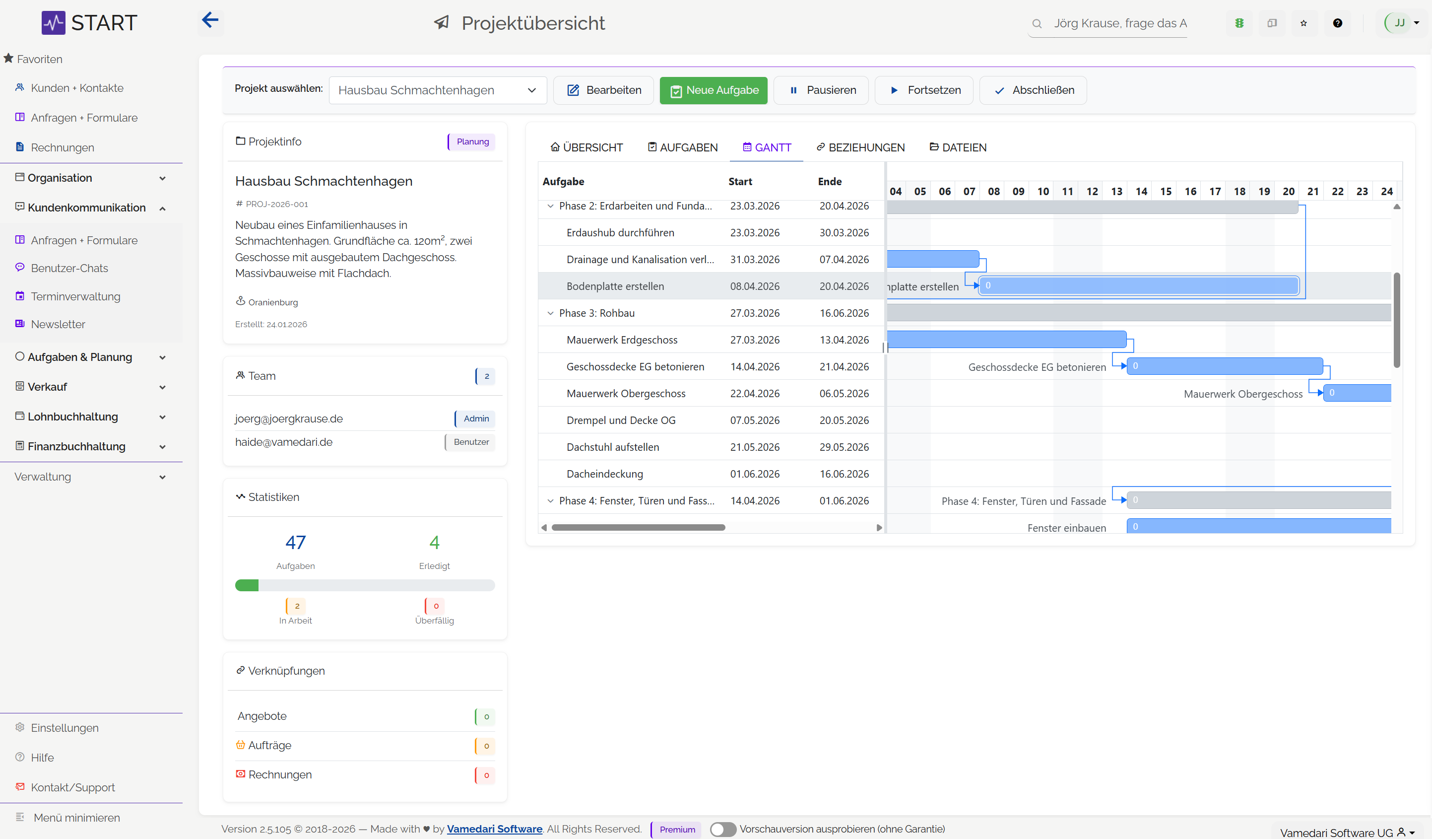The width and height of the screenshot is (1432, 839).
Task: Click the Neue Aufgabe button
Action: [x=713, y=90]
